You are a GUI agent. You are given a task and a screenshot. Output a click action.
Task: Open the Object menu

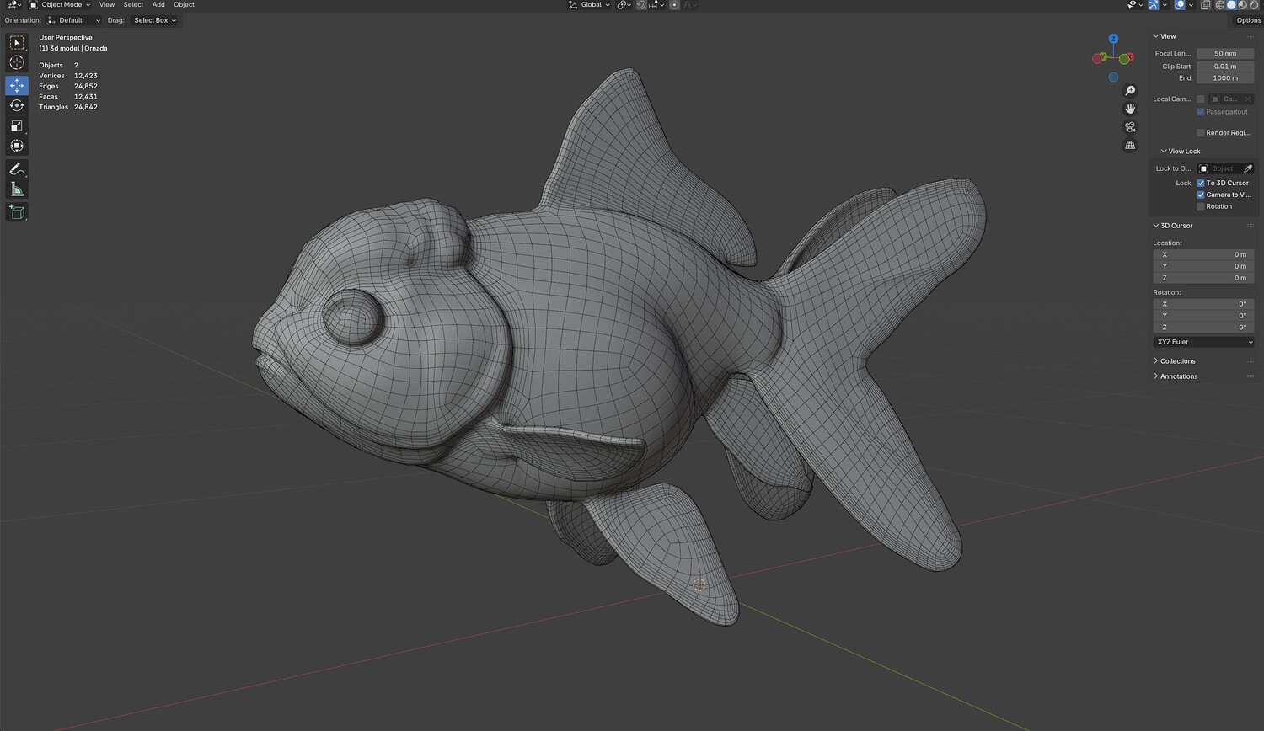tap(184, 5)
